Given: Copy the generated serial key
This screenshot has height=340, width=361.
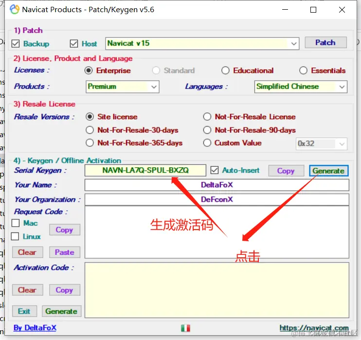Looking at the screenshot, I should pyautogui.click(x=286, y=171).
